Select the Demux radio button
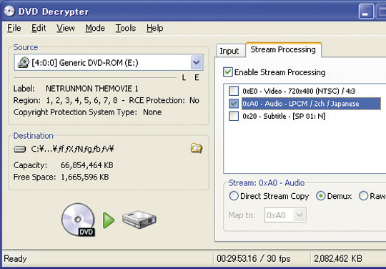 pos(320,196)
